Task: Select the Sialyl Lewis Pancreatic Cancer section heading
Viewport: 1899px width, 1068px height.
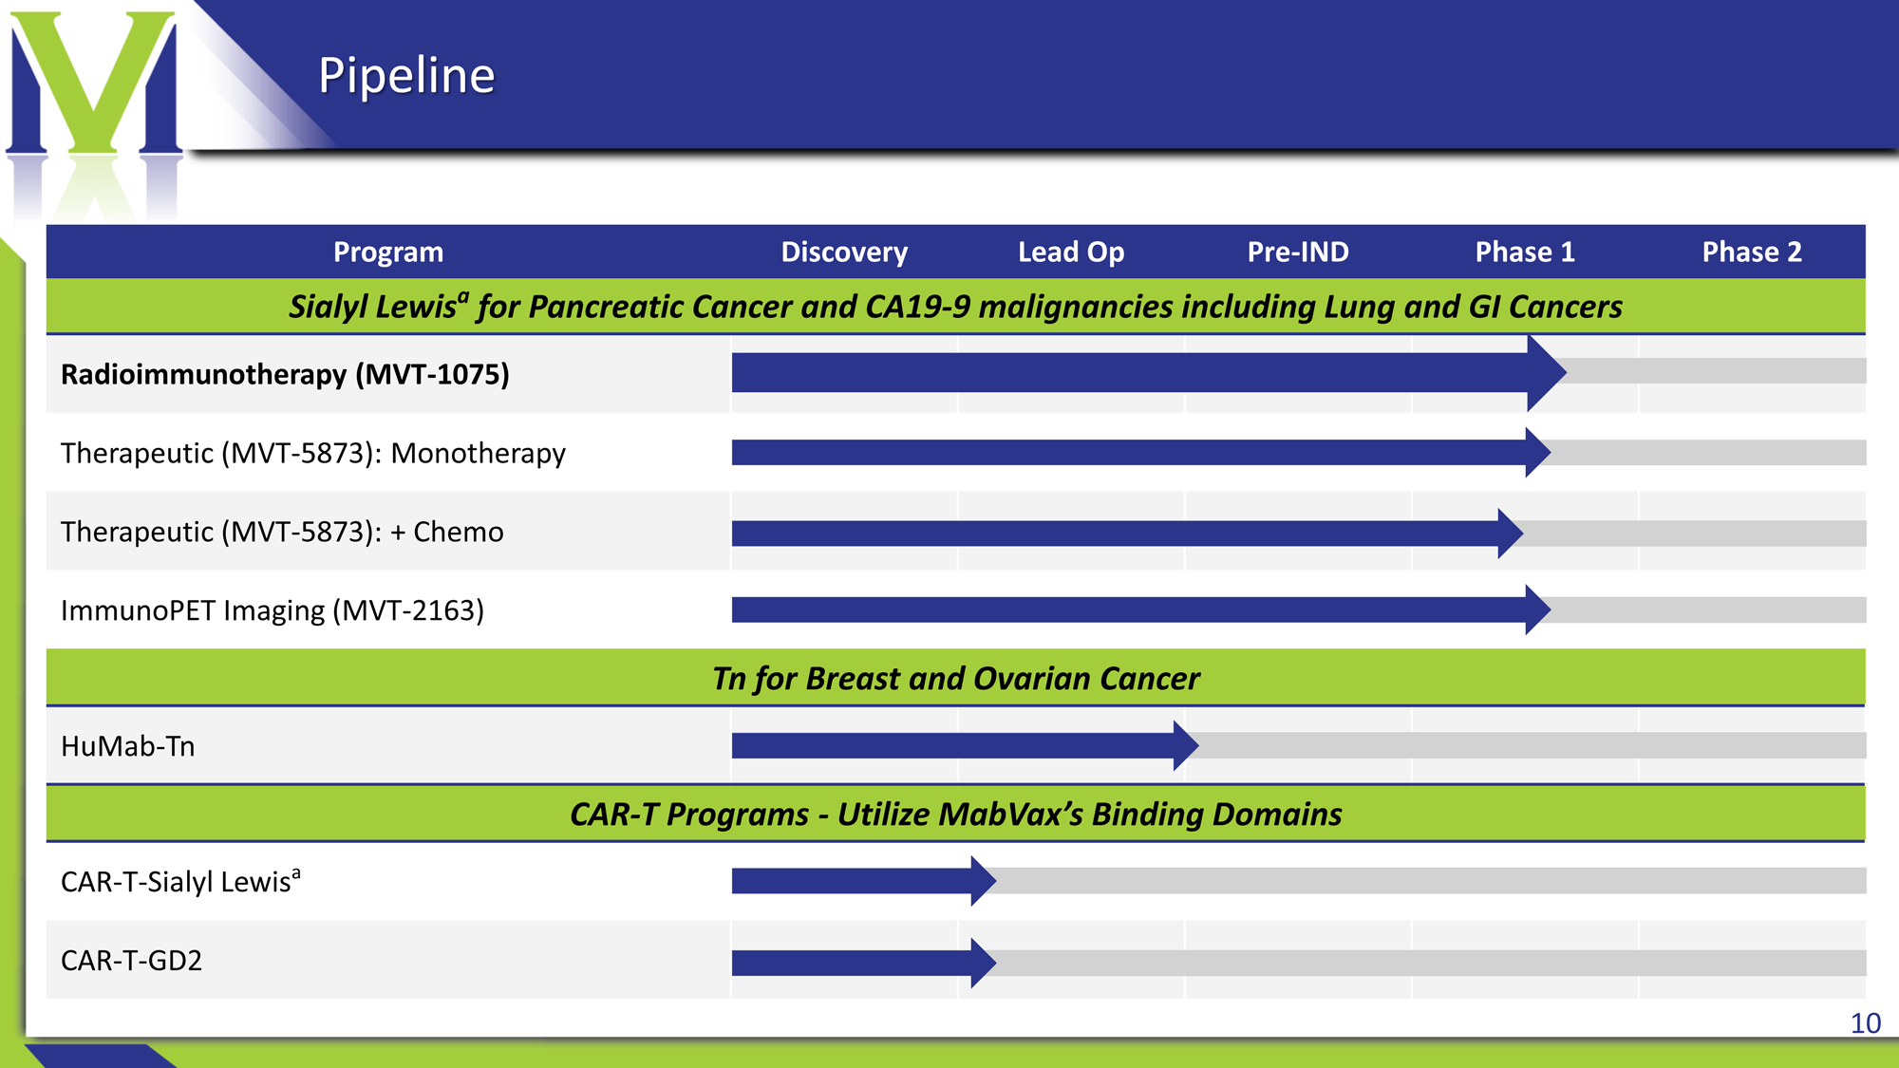Action: [x=955, y=307]
